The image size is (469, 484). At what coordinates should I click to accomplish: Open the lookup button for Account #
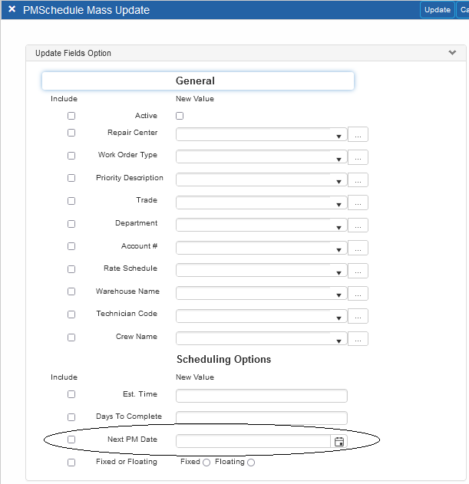[358, 248]
